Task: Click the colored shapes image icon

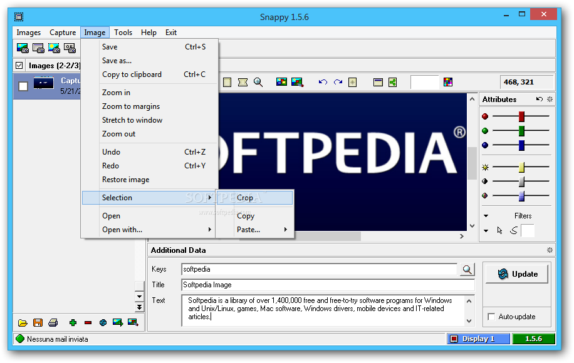Action: pyautogui.click(x=281, y=82)
